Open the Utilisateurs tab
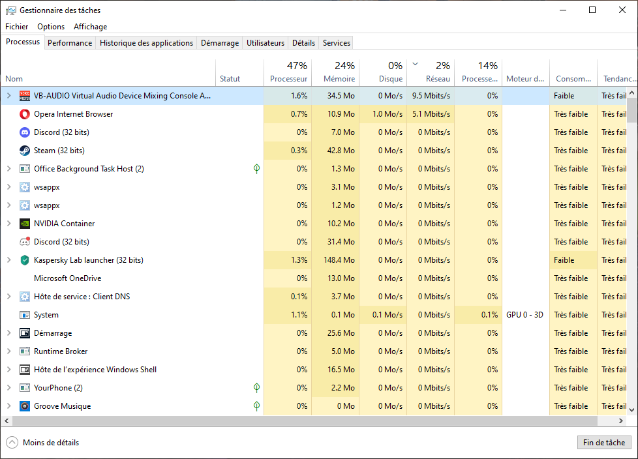 (266, 43)
